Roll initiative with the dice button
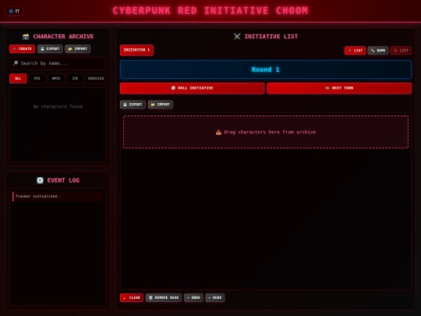Viewport: 421px width, 316px height. point(193,88)
